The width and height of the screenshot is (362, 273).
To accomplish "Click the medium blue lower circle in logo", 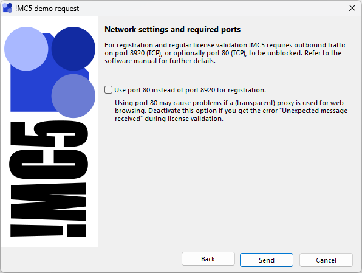I will coord(73,95).
